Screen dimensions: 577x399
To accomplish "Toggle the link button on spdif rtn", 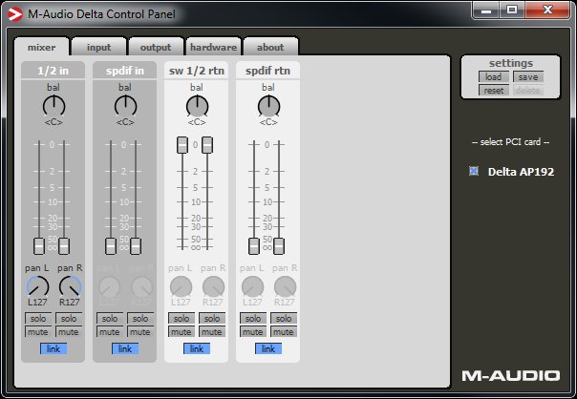I will 268,348.
